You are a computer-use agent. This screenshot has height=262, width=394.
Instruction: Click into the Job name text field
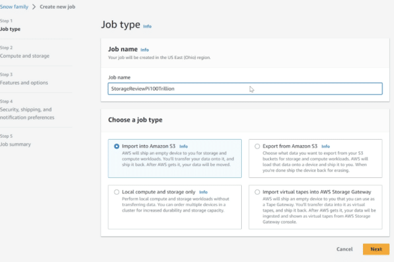[x=245, y=89]
